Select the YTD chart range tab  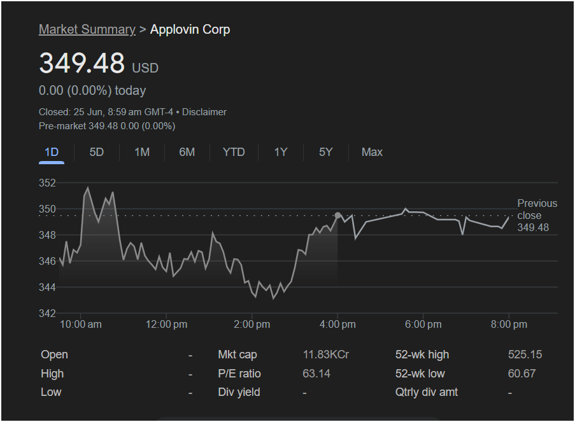tap(234, 152)
